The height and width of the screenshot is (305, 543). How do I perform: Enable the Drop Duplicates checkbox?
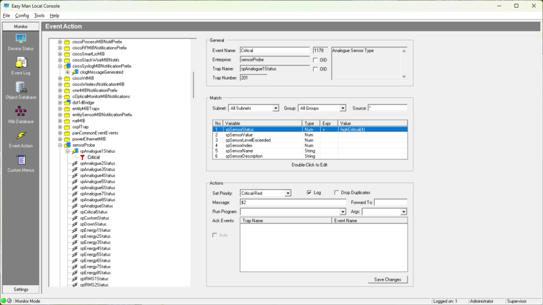point(336,193)
